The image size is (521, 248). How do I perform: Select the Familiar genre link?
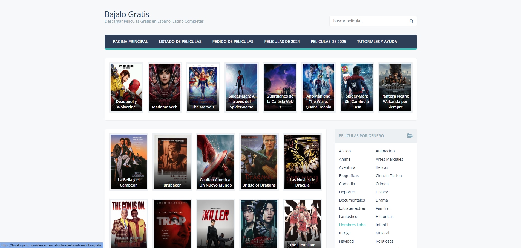[383, 208]
